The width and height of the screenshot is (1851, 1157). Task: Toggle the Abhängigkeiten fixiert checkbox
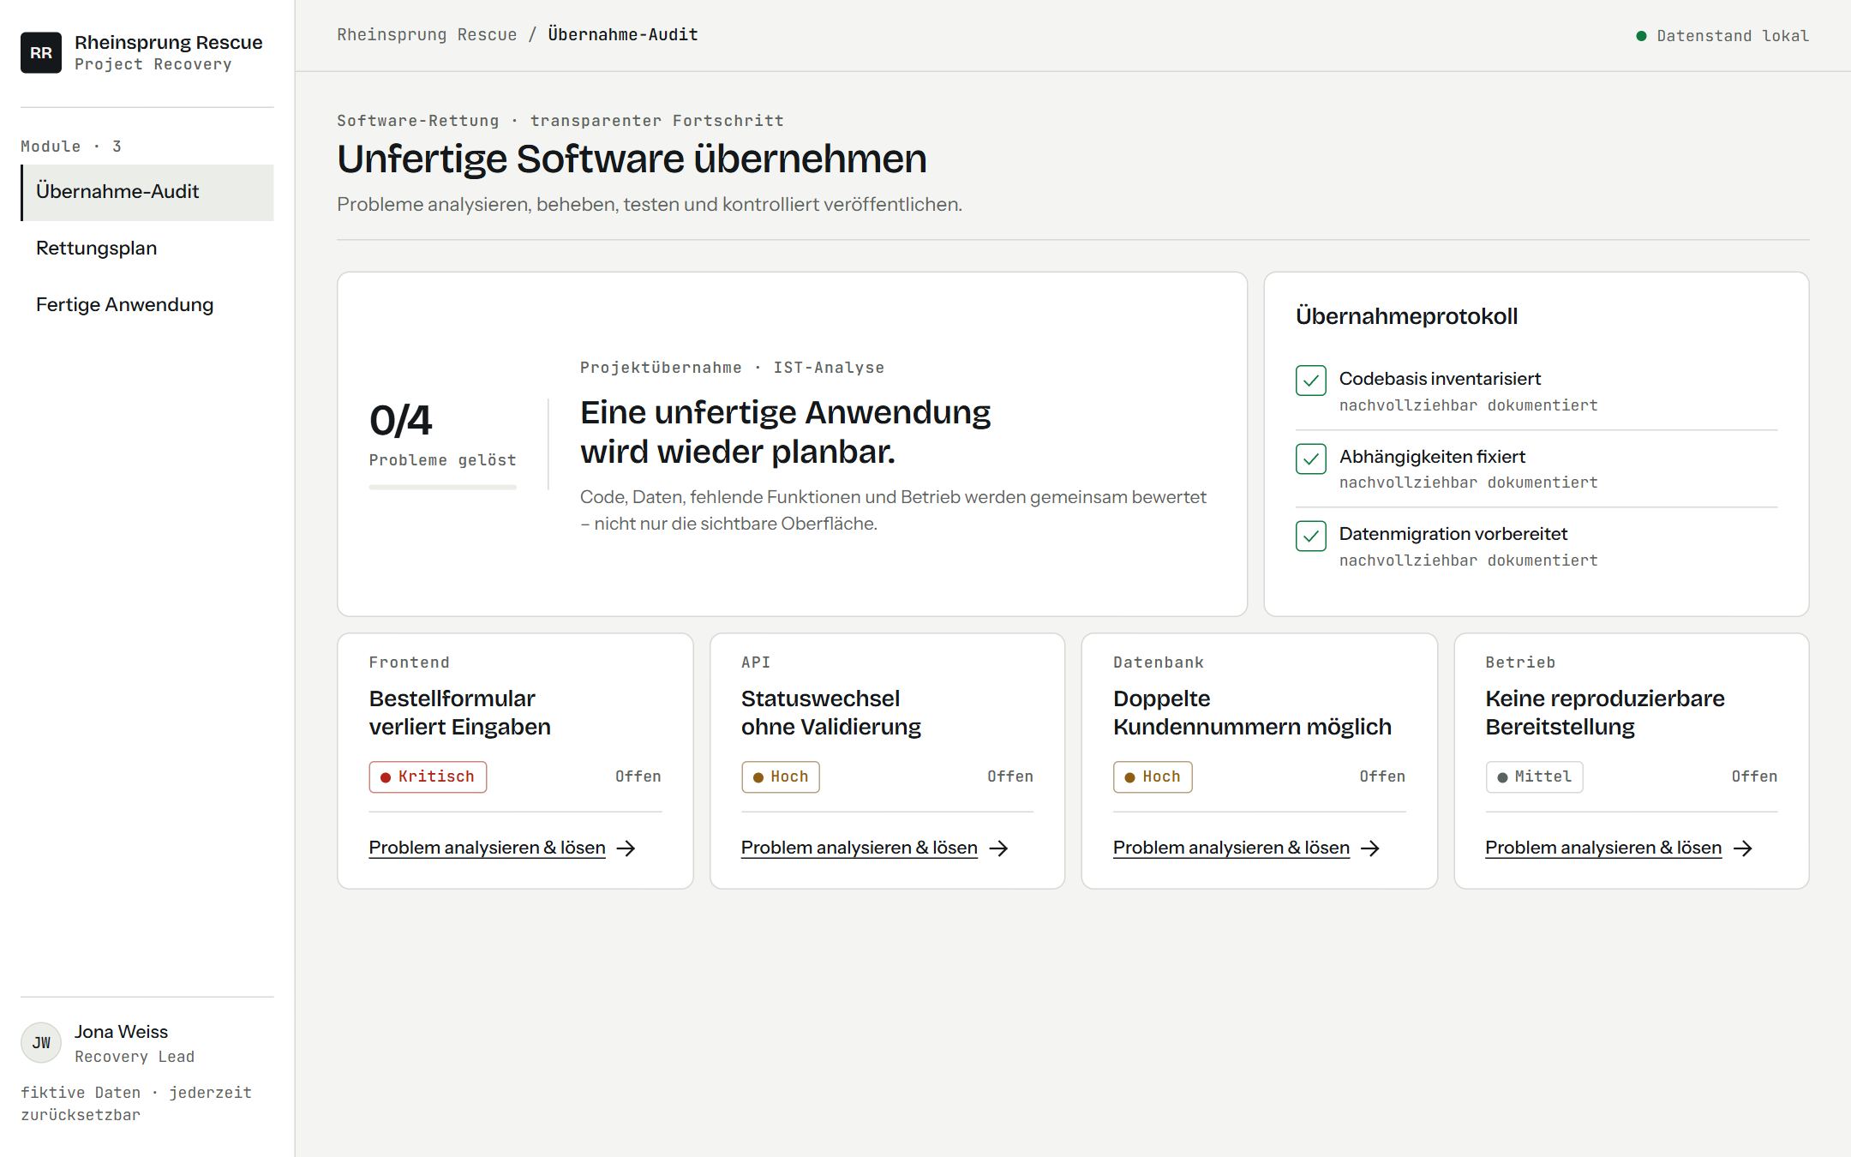(1311, 459)
